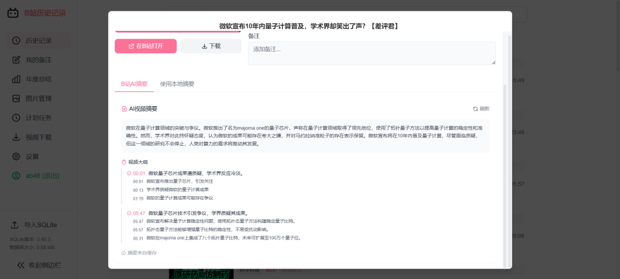Click the double chevron icon beside 收起侧边栏
The height and width of the screenshot is (279, 620).
[21, 265]
